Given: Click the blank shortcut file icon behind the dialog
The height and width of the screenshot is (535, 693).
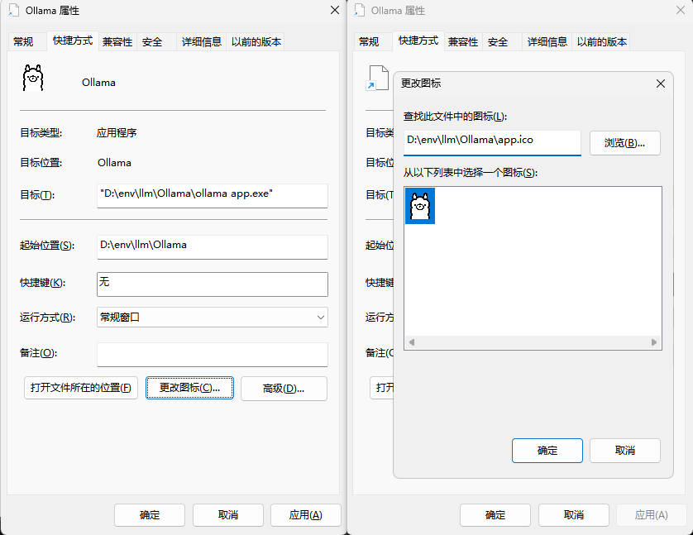Looking at the screenshot, I should pyautogui.click(x=377, y=79).
